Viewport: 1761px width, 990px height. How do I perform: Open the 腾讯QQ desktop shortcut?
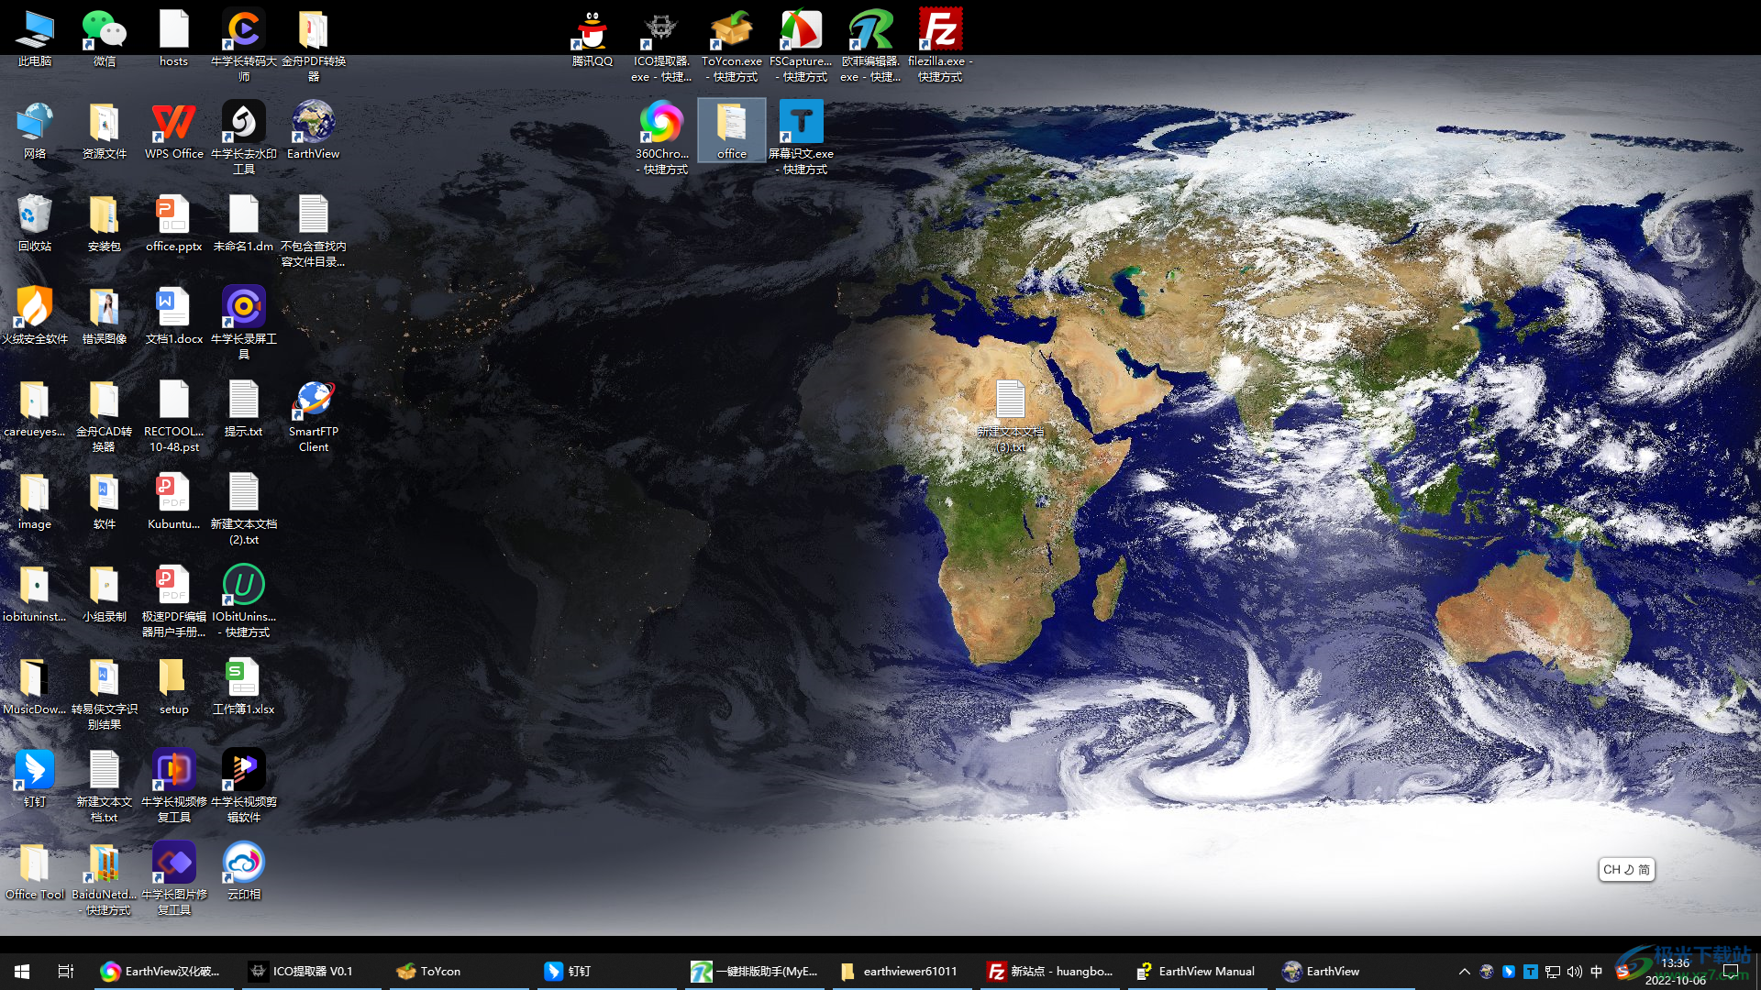[x=592, y=32]
